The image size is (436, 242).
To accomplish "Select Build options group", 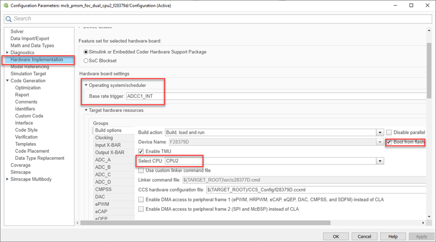I will pyautogui.click(x=114, y=130).
